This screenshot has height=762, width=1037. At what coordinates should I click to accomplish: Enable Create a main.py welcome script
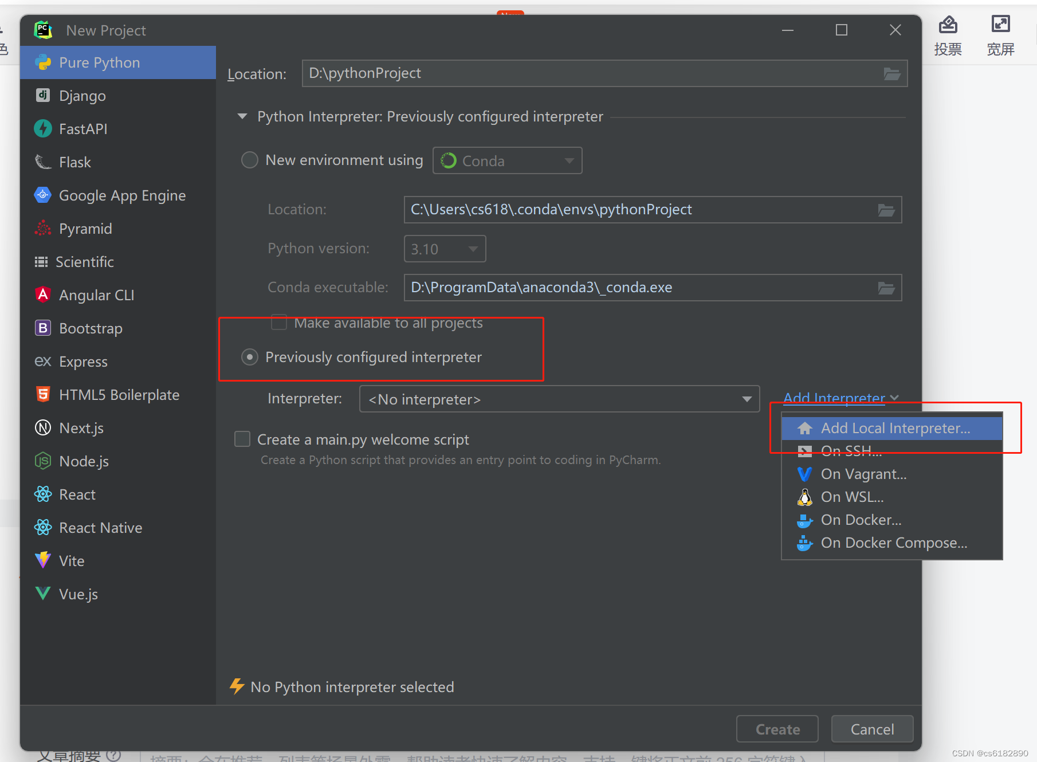pyautogui.click(x=242, y=439)
